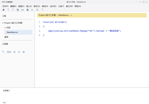Pick the last framed control in toolbox
Viewport: 149px width, 104px height.
[24, 52]
